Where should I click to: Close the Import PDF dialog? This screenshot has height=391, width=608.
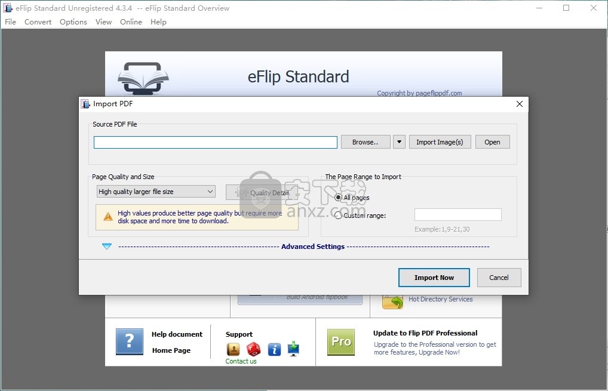[x=520, y=104]
